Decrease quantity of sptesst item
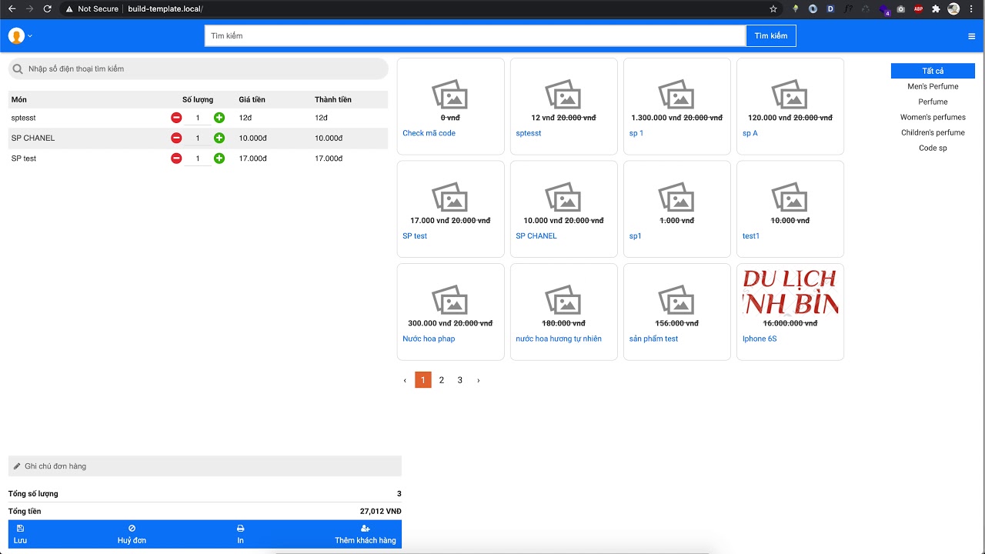 point(176,118)
